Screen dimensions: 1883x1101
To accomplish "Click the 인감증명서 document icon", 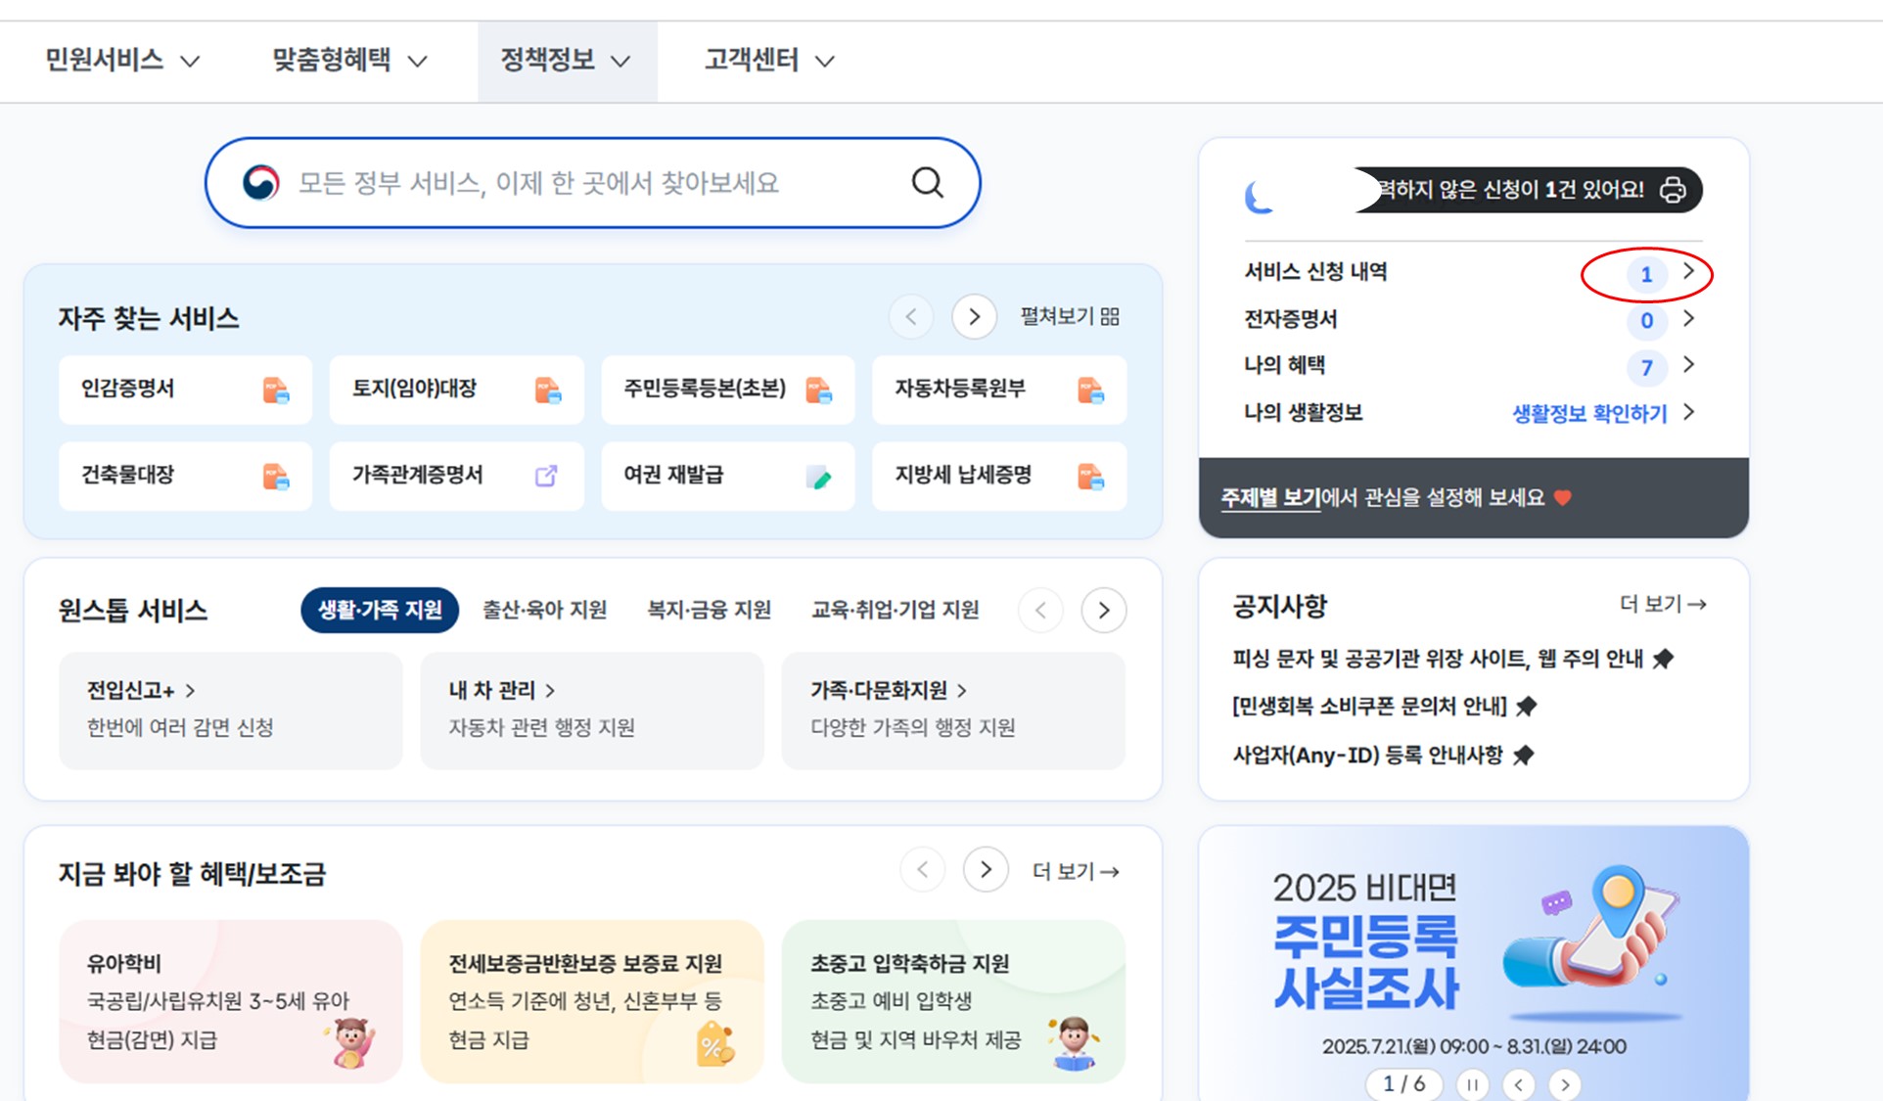I will (x=276, y=390).
